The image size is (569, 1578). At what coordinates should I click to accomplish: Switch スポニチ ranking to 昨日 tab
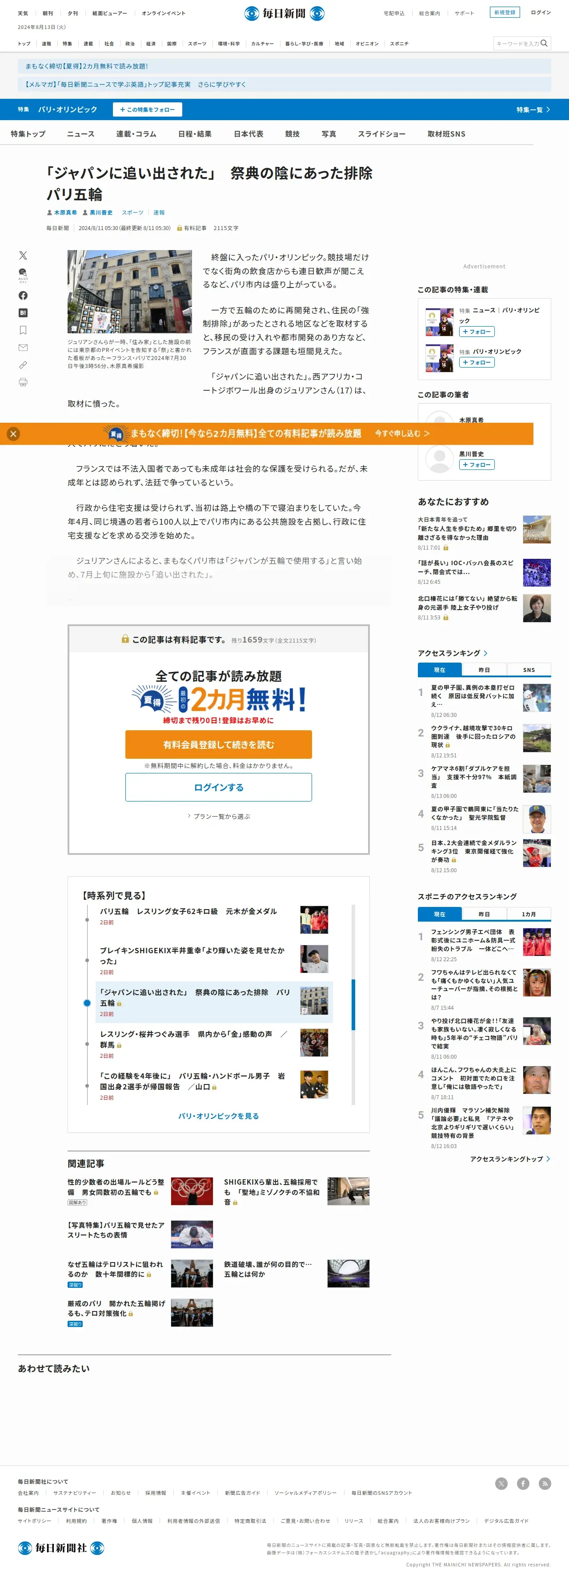[484, 914]
